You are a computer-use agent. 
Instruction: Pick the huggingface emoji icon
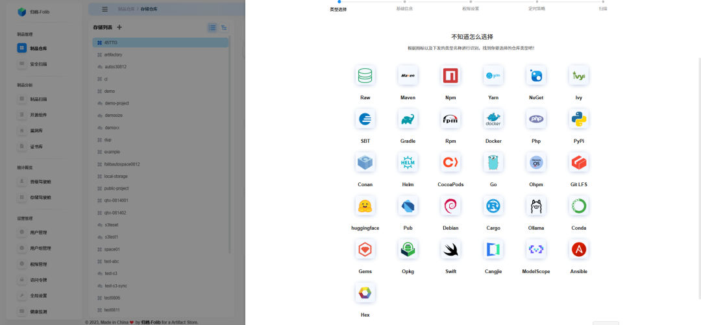(365, 206)
